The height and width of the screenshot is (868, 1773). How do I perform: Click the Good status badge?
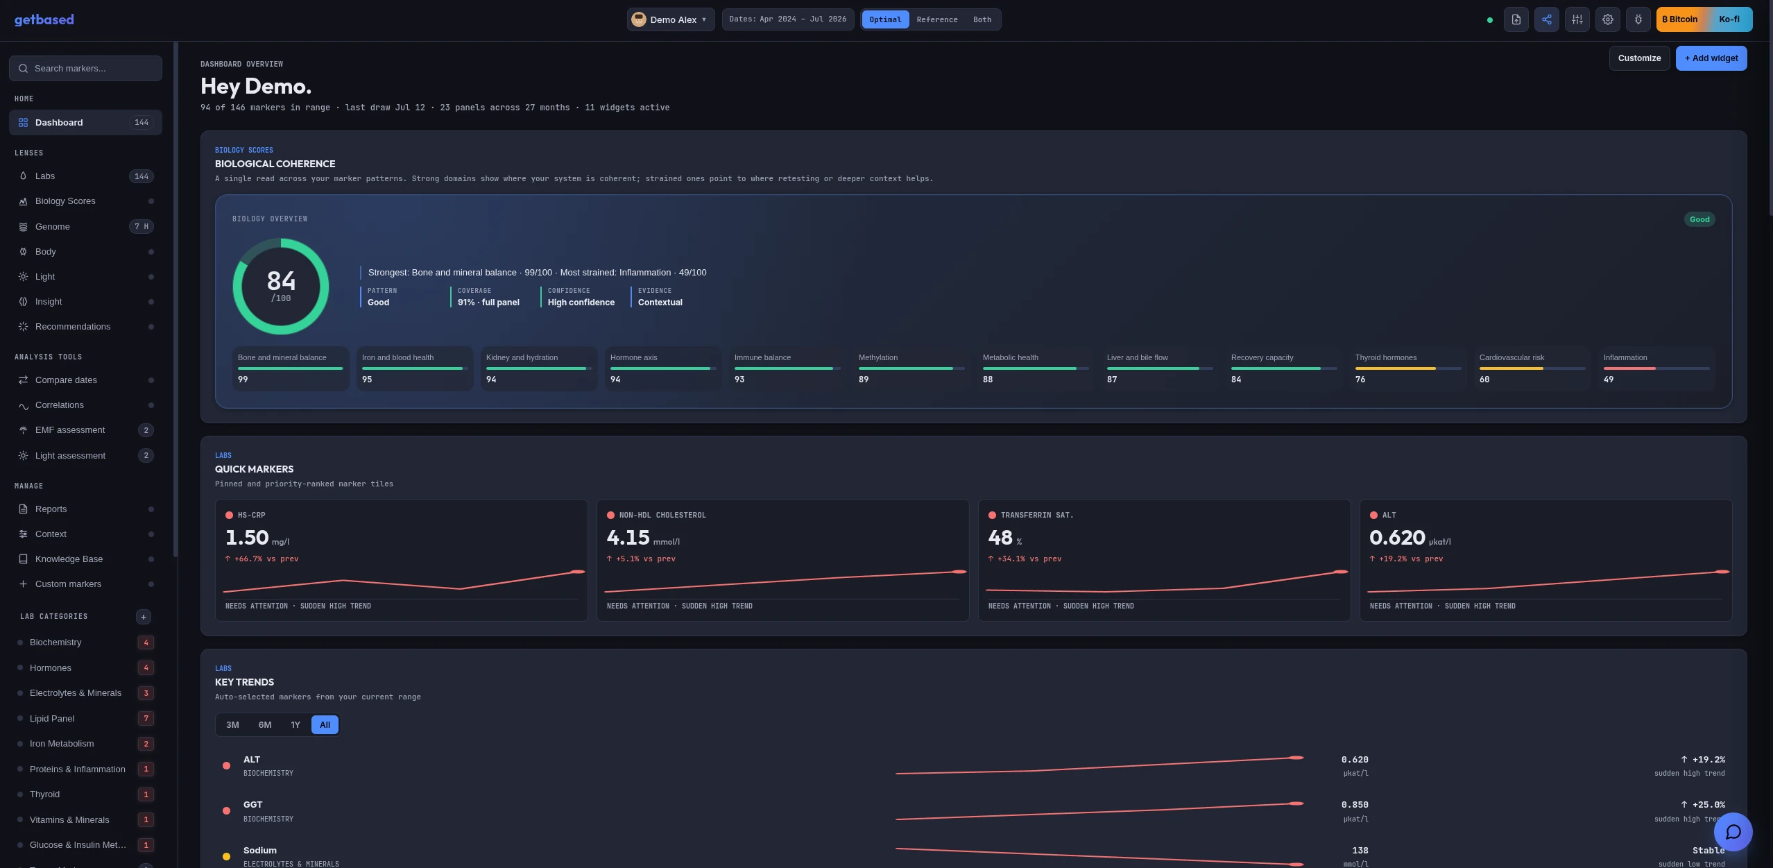1699,219
